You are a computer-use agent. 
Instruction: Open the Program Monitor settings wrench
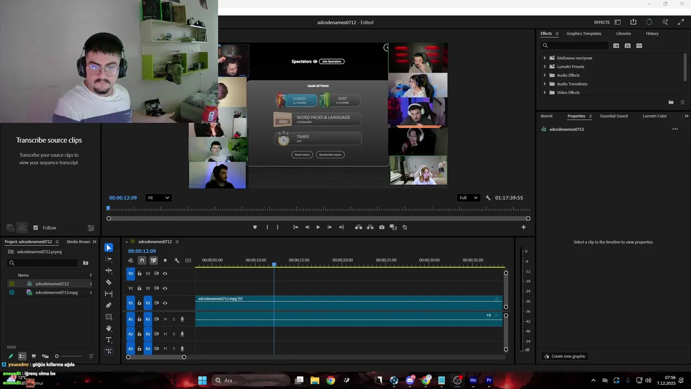tap(488, 198)
